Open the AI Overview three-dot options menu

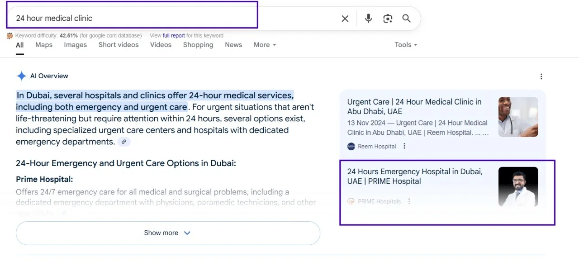pos(541,76)
